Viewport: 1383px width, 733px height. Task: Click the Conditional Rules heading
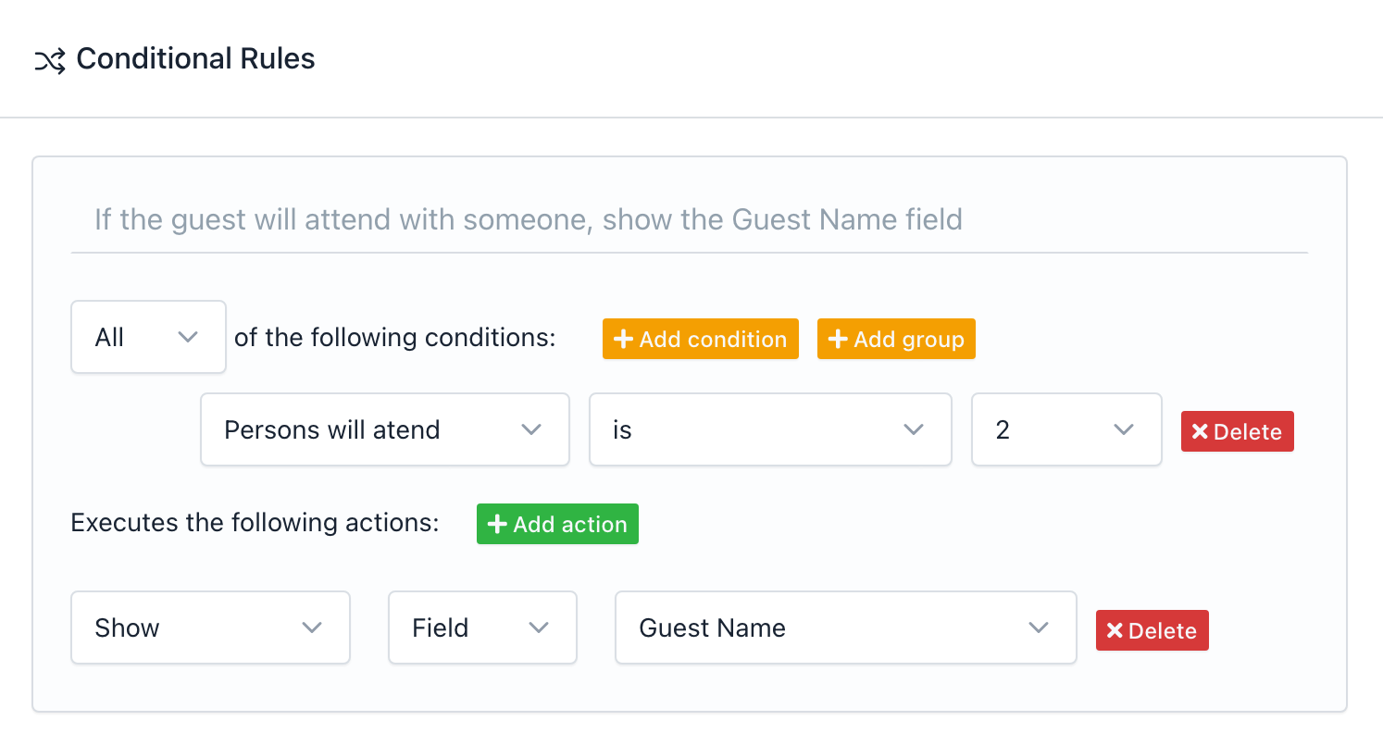pyautogui.click(x=195, y=59)
